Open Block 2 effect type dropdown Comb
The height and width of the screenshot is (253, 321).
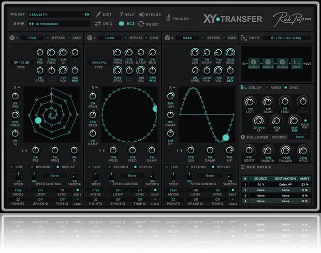click(x=110, y=38)
